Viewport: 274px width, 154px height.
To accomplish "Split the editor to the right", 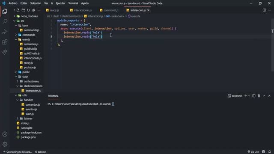I will 264,10.
